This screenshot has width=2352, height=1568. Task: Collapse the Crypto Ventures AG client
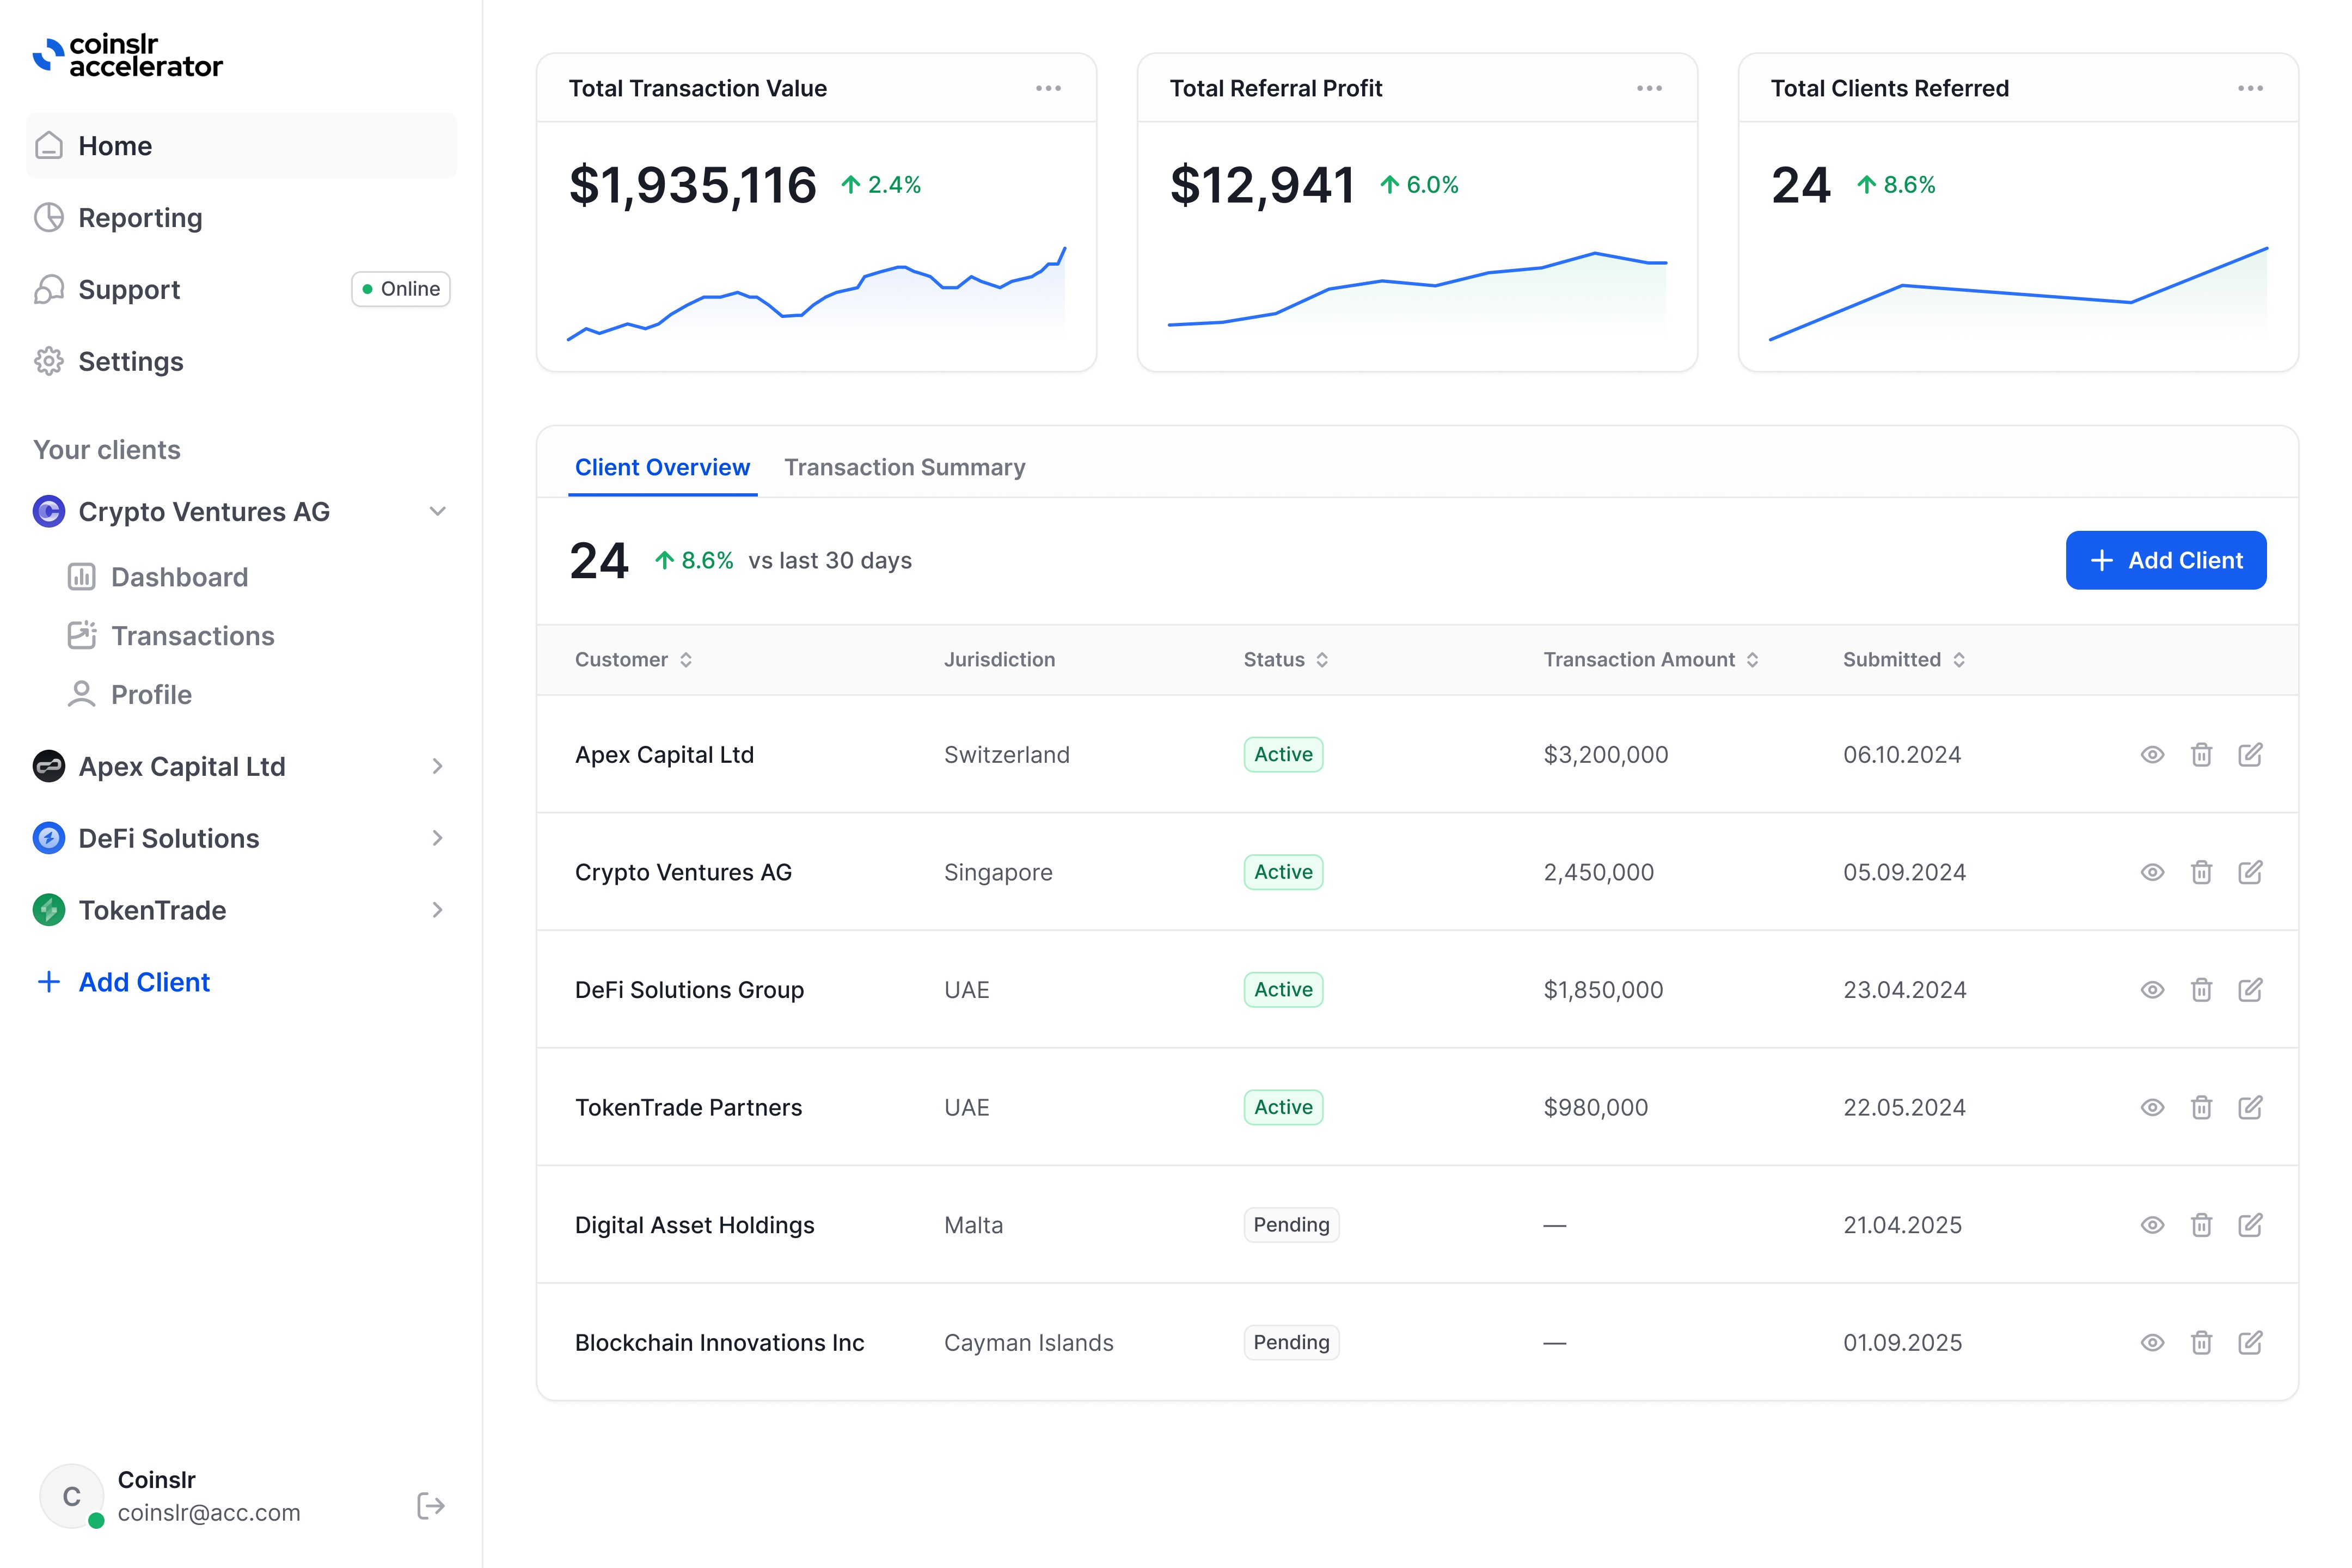437,511
